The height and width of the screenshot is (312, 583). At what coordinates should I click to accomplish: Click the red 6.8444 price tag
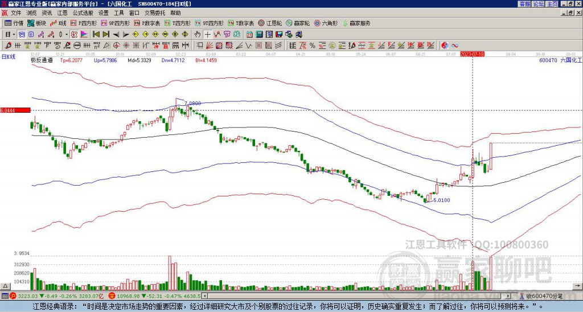(15, 110)
